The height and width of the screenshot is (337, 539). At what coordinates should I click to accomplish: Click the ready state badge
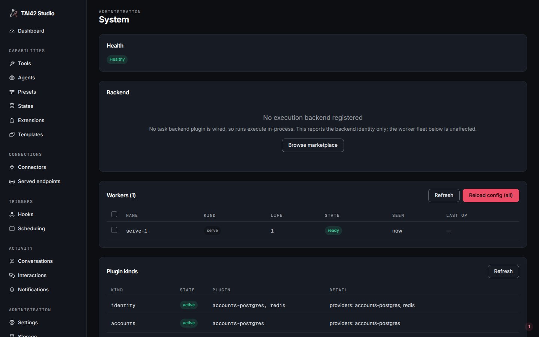(333, 231)
